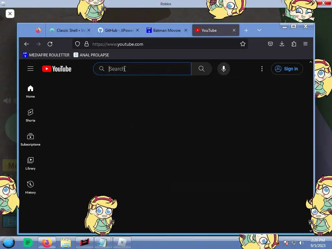332x249 pixels.
Task: Open notepad-like app in taskbar
Action: coord(103,243)
